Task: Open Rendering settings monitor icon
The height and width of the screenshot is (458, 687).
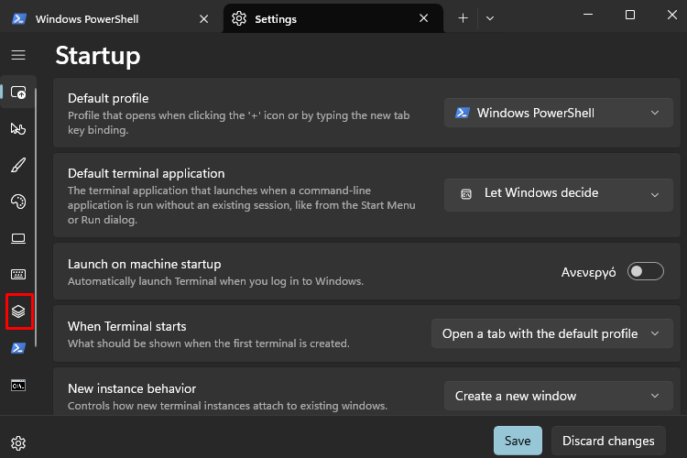Action: [x=18, y=238]
